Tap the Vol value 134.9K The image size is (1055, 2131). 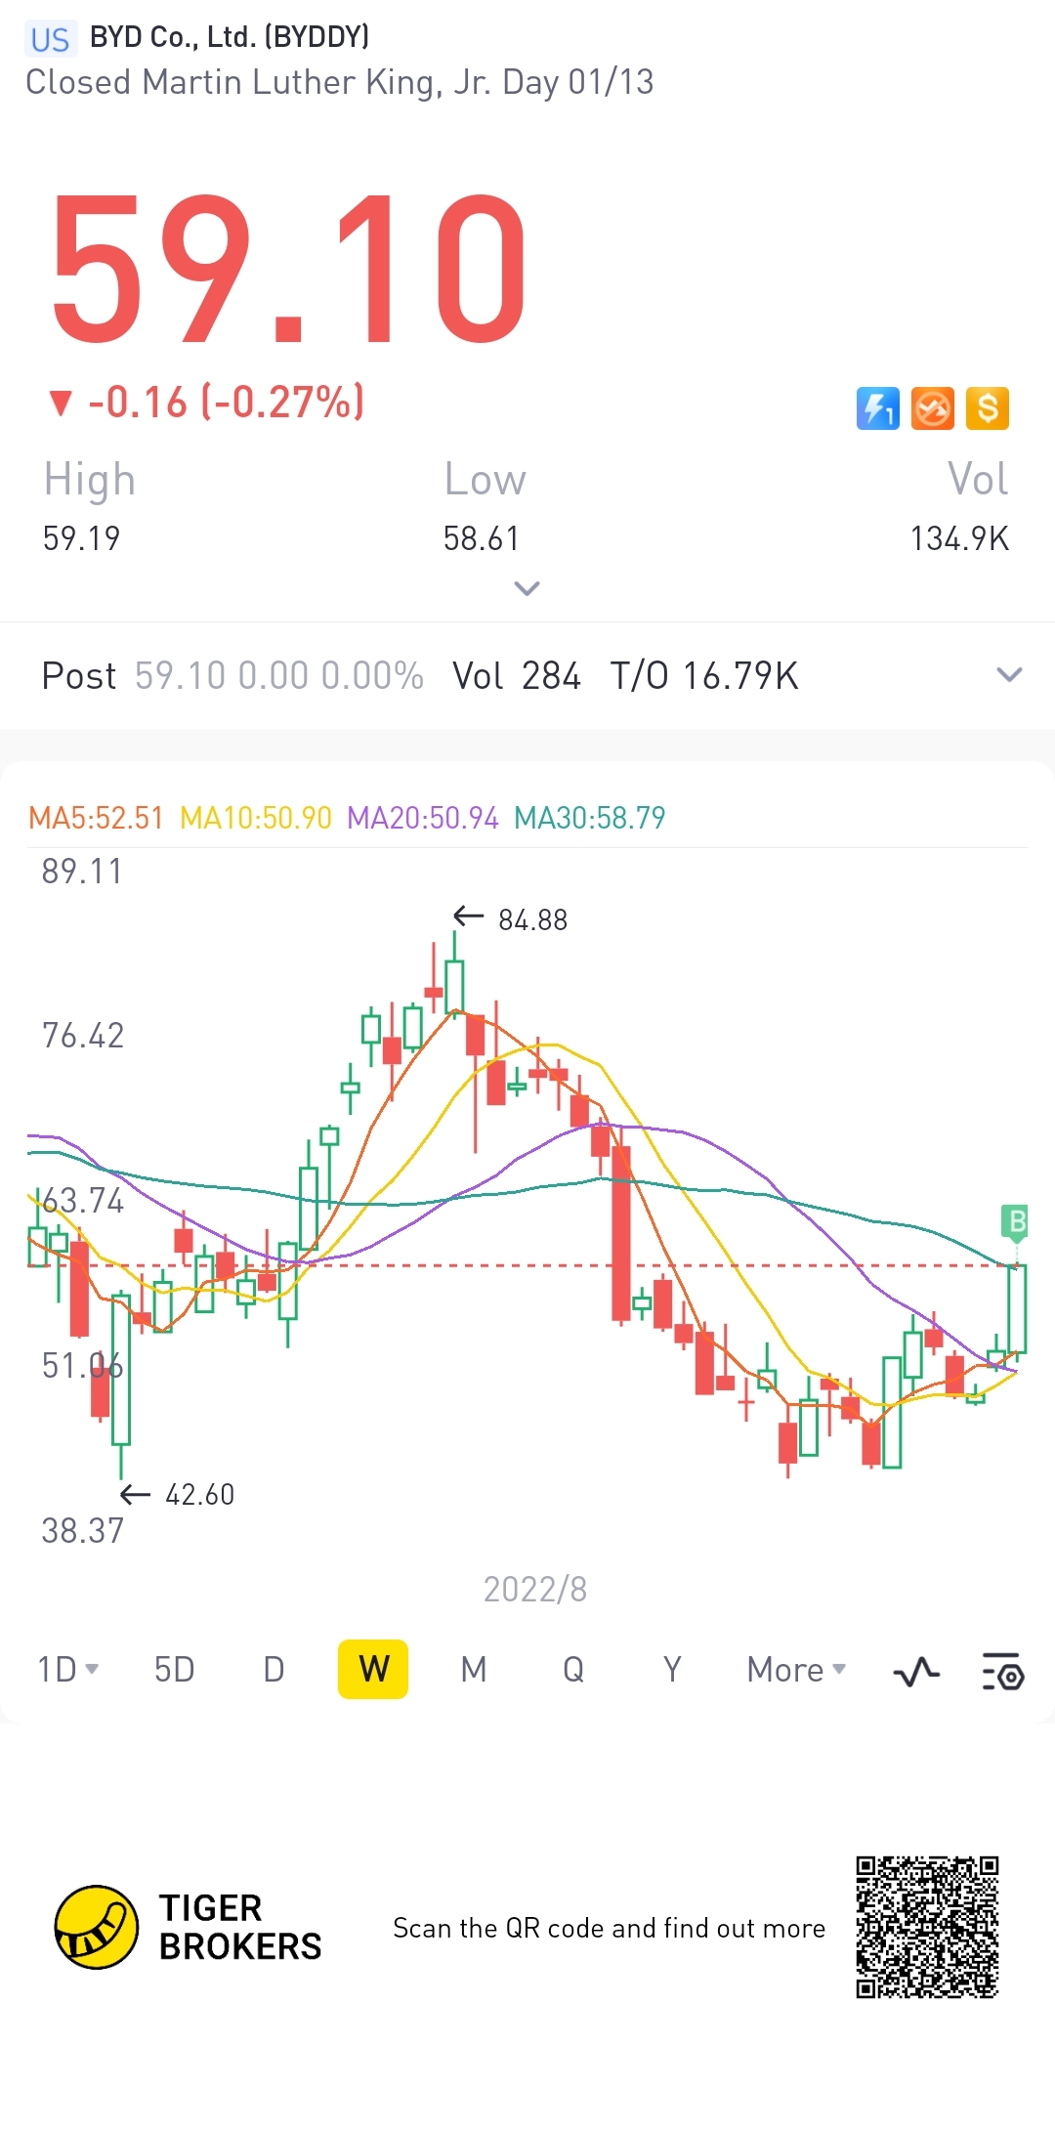959,538
